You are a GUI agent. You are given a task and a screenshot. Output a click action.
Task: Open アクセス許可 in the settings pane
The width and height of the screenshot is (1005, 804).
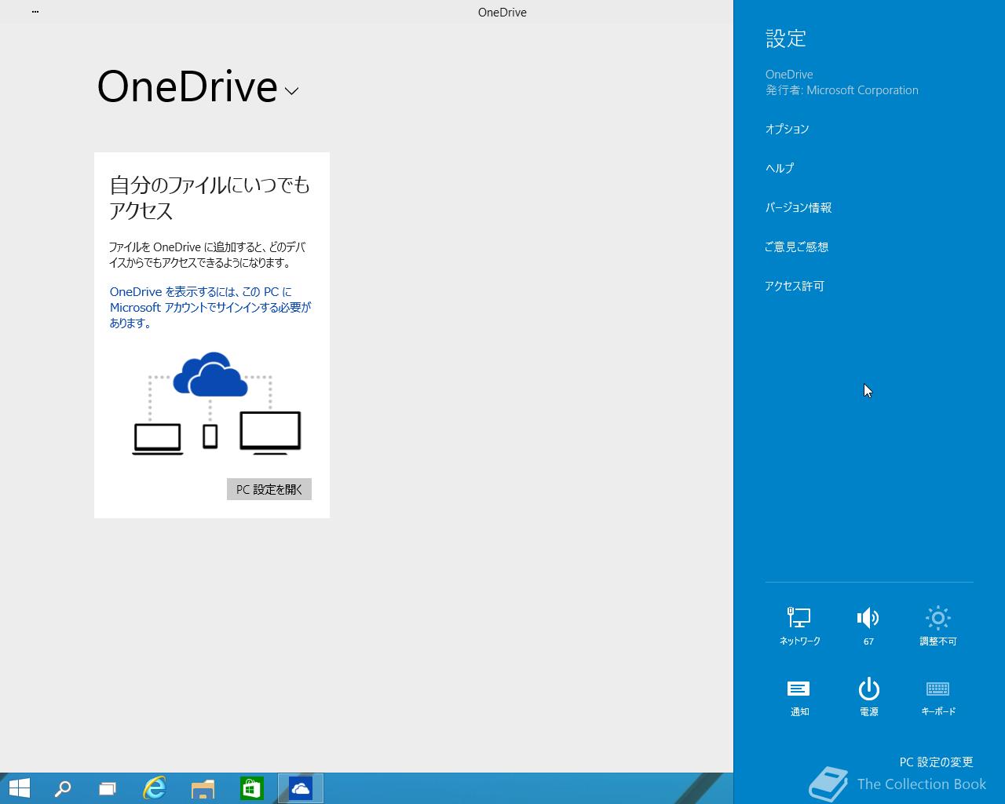point(795,286)
